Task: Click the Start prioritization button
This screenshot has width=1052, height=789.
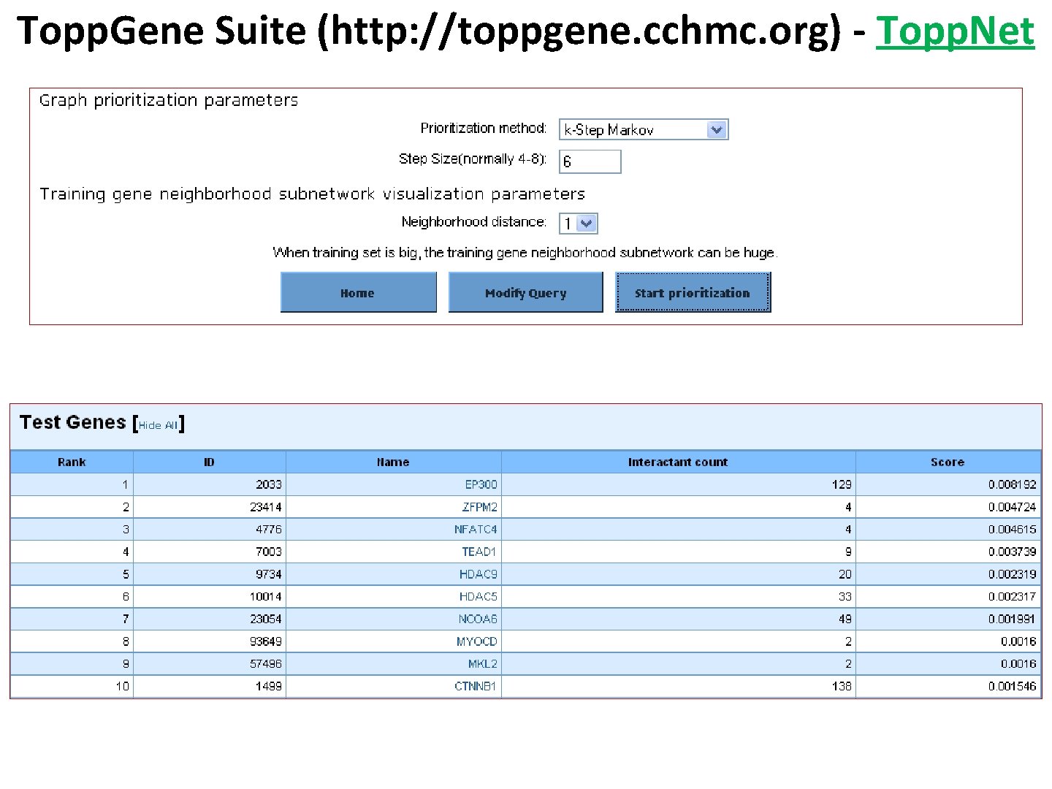Action: tap(693, 292)
